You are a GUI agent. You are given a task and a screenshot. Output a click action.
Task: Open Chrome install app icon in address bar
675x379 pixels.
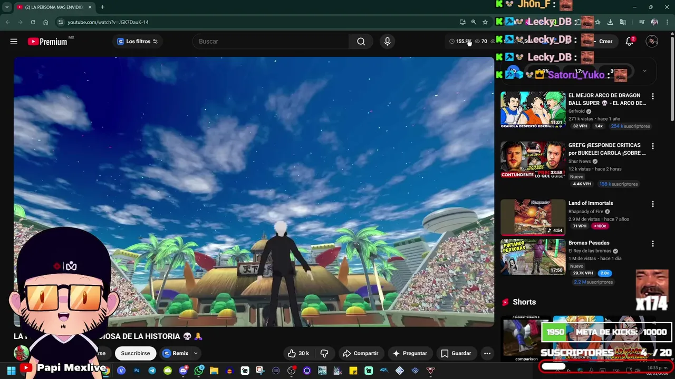click(x=462, y=22)
